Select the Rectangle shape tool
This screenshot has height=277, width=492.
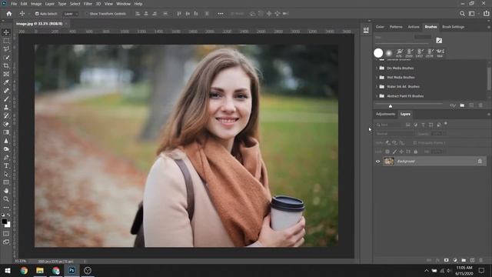6,182
